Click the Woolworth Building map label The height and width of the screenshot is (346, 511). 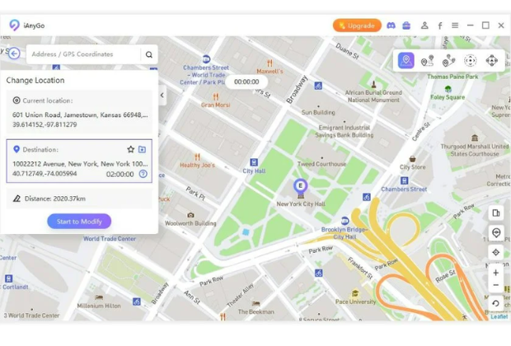(x=190, y=223)
